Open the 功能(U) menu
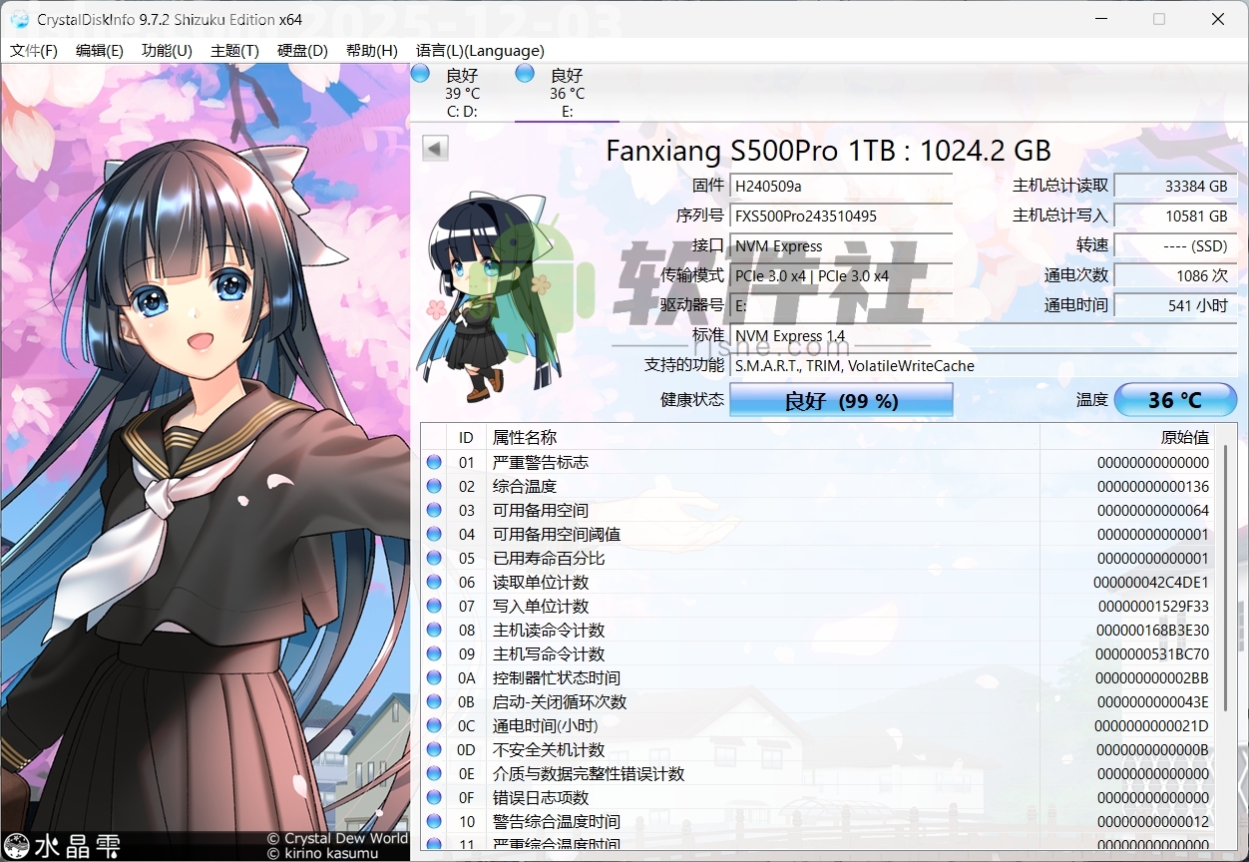Image resolution: width=1249 pixels, height=862 pixels. tap(167, 50)
